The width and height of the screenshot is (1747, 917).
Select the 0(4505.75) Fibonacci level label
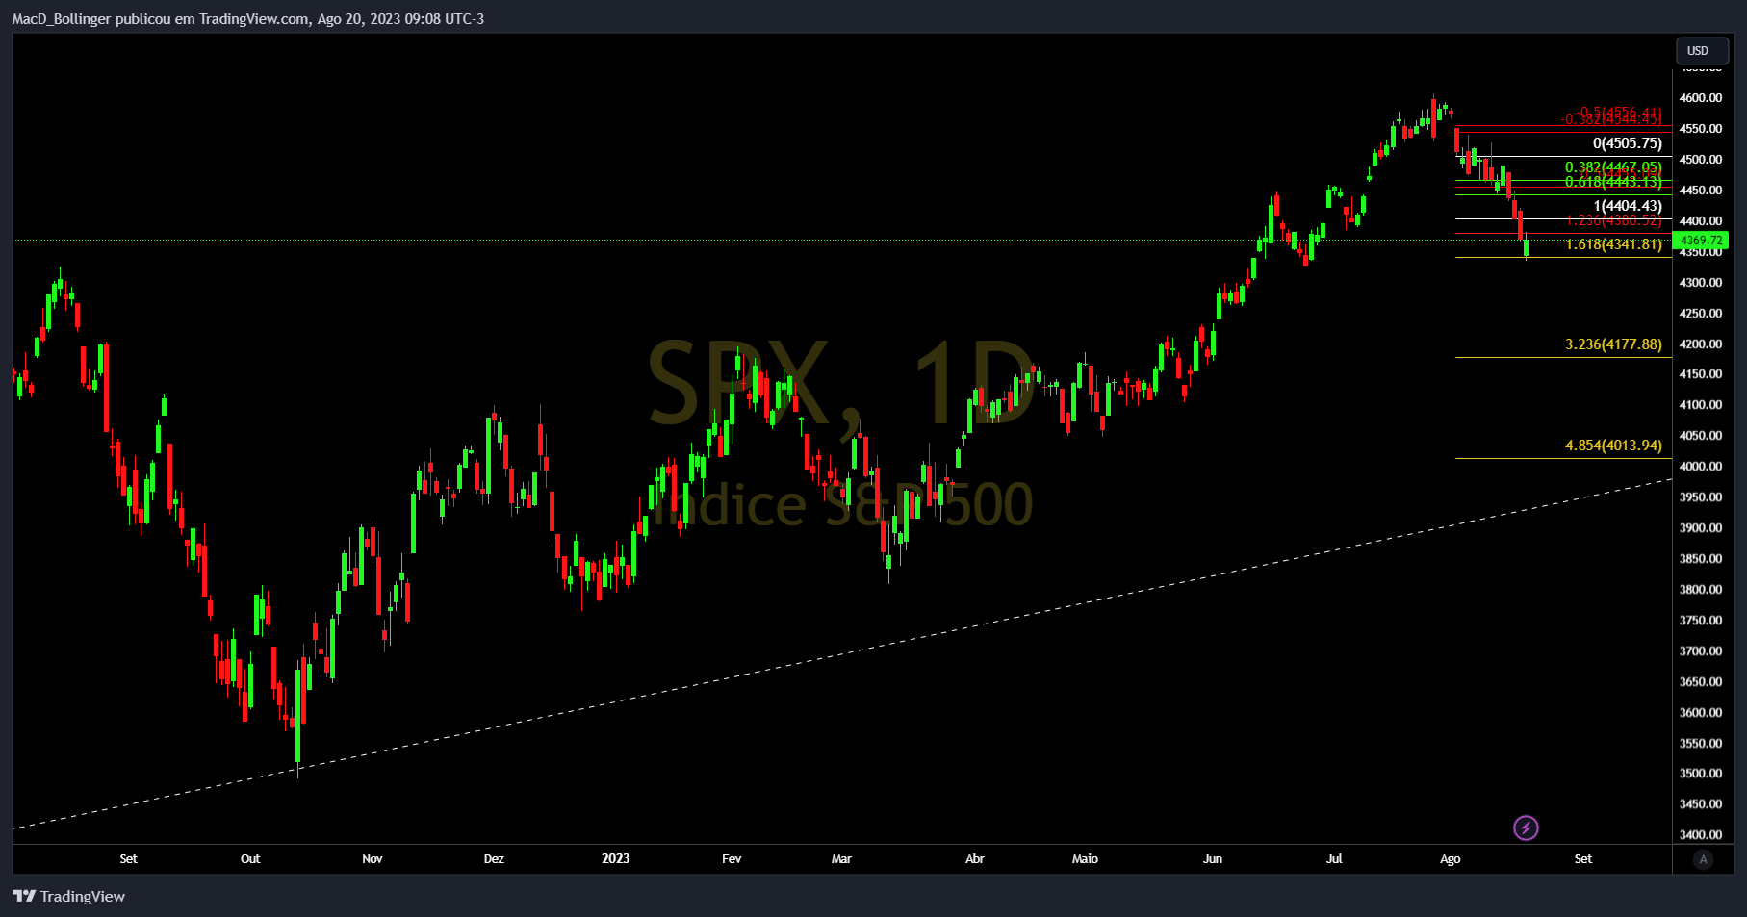pyautogui.click(x=1627, y=143)
